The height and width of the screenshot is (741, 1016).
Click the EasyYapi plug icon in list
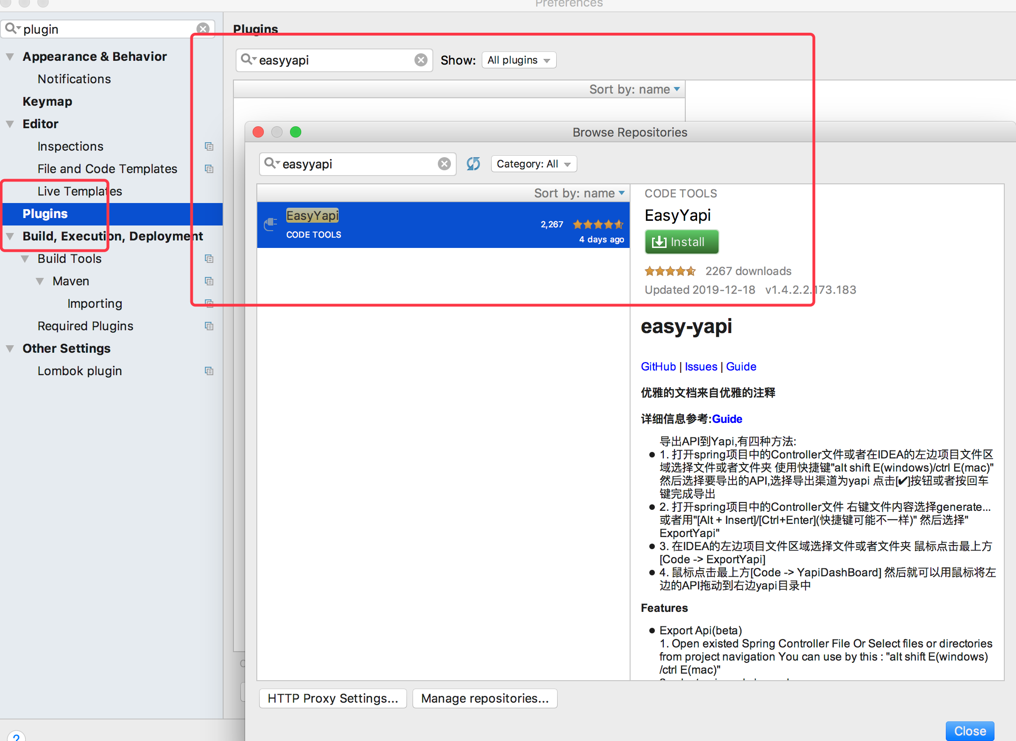[270, 225]
